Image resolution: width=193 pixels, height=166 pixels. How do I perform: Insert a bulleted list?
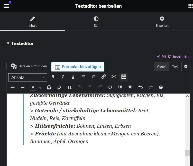[83, 77]
